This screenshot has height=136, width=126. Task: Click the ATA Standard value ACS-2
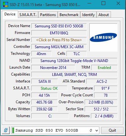[x=102, y=82]
